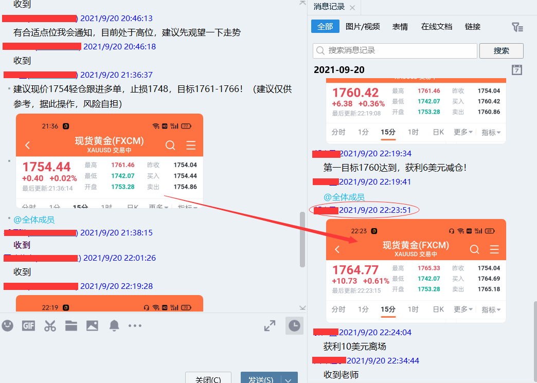Screen dimensions: 537x383
Task: Click the 搜索消息记录 search input field
Action: (x=396, y=50)
